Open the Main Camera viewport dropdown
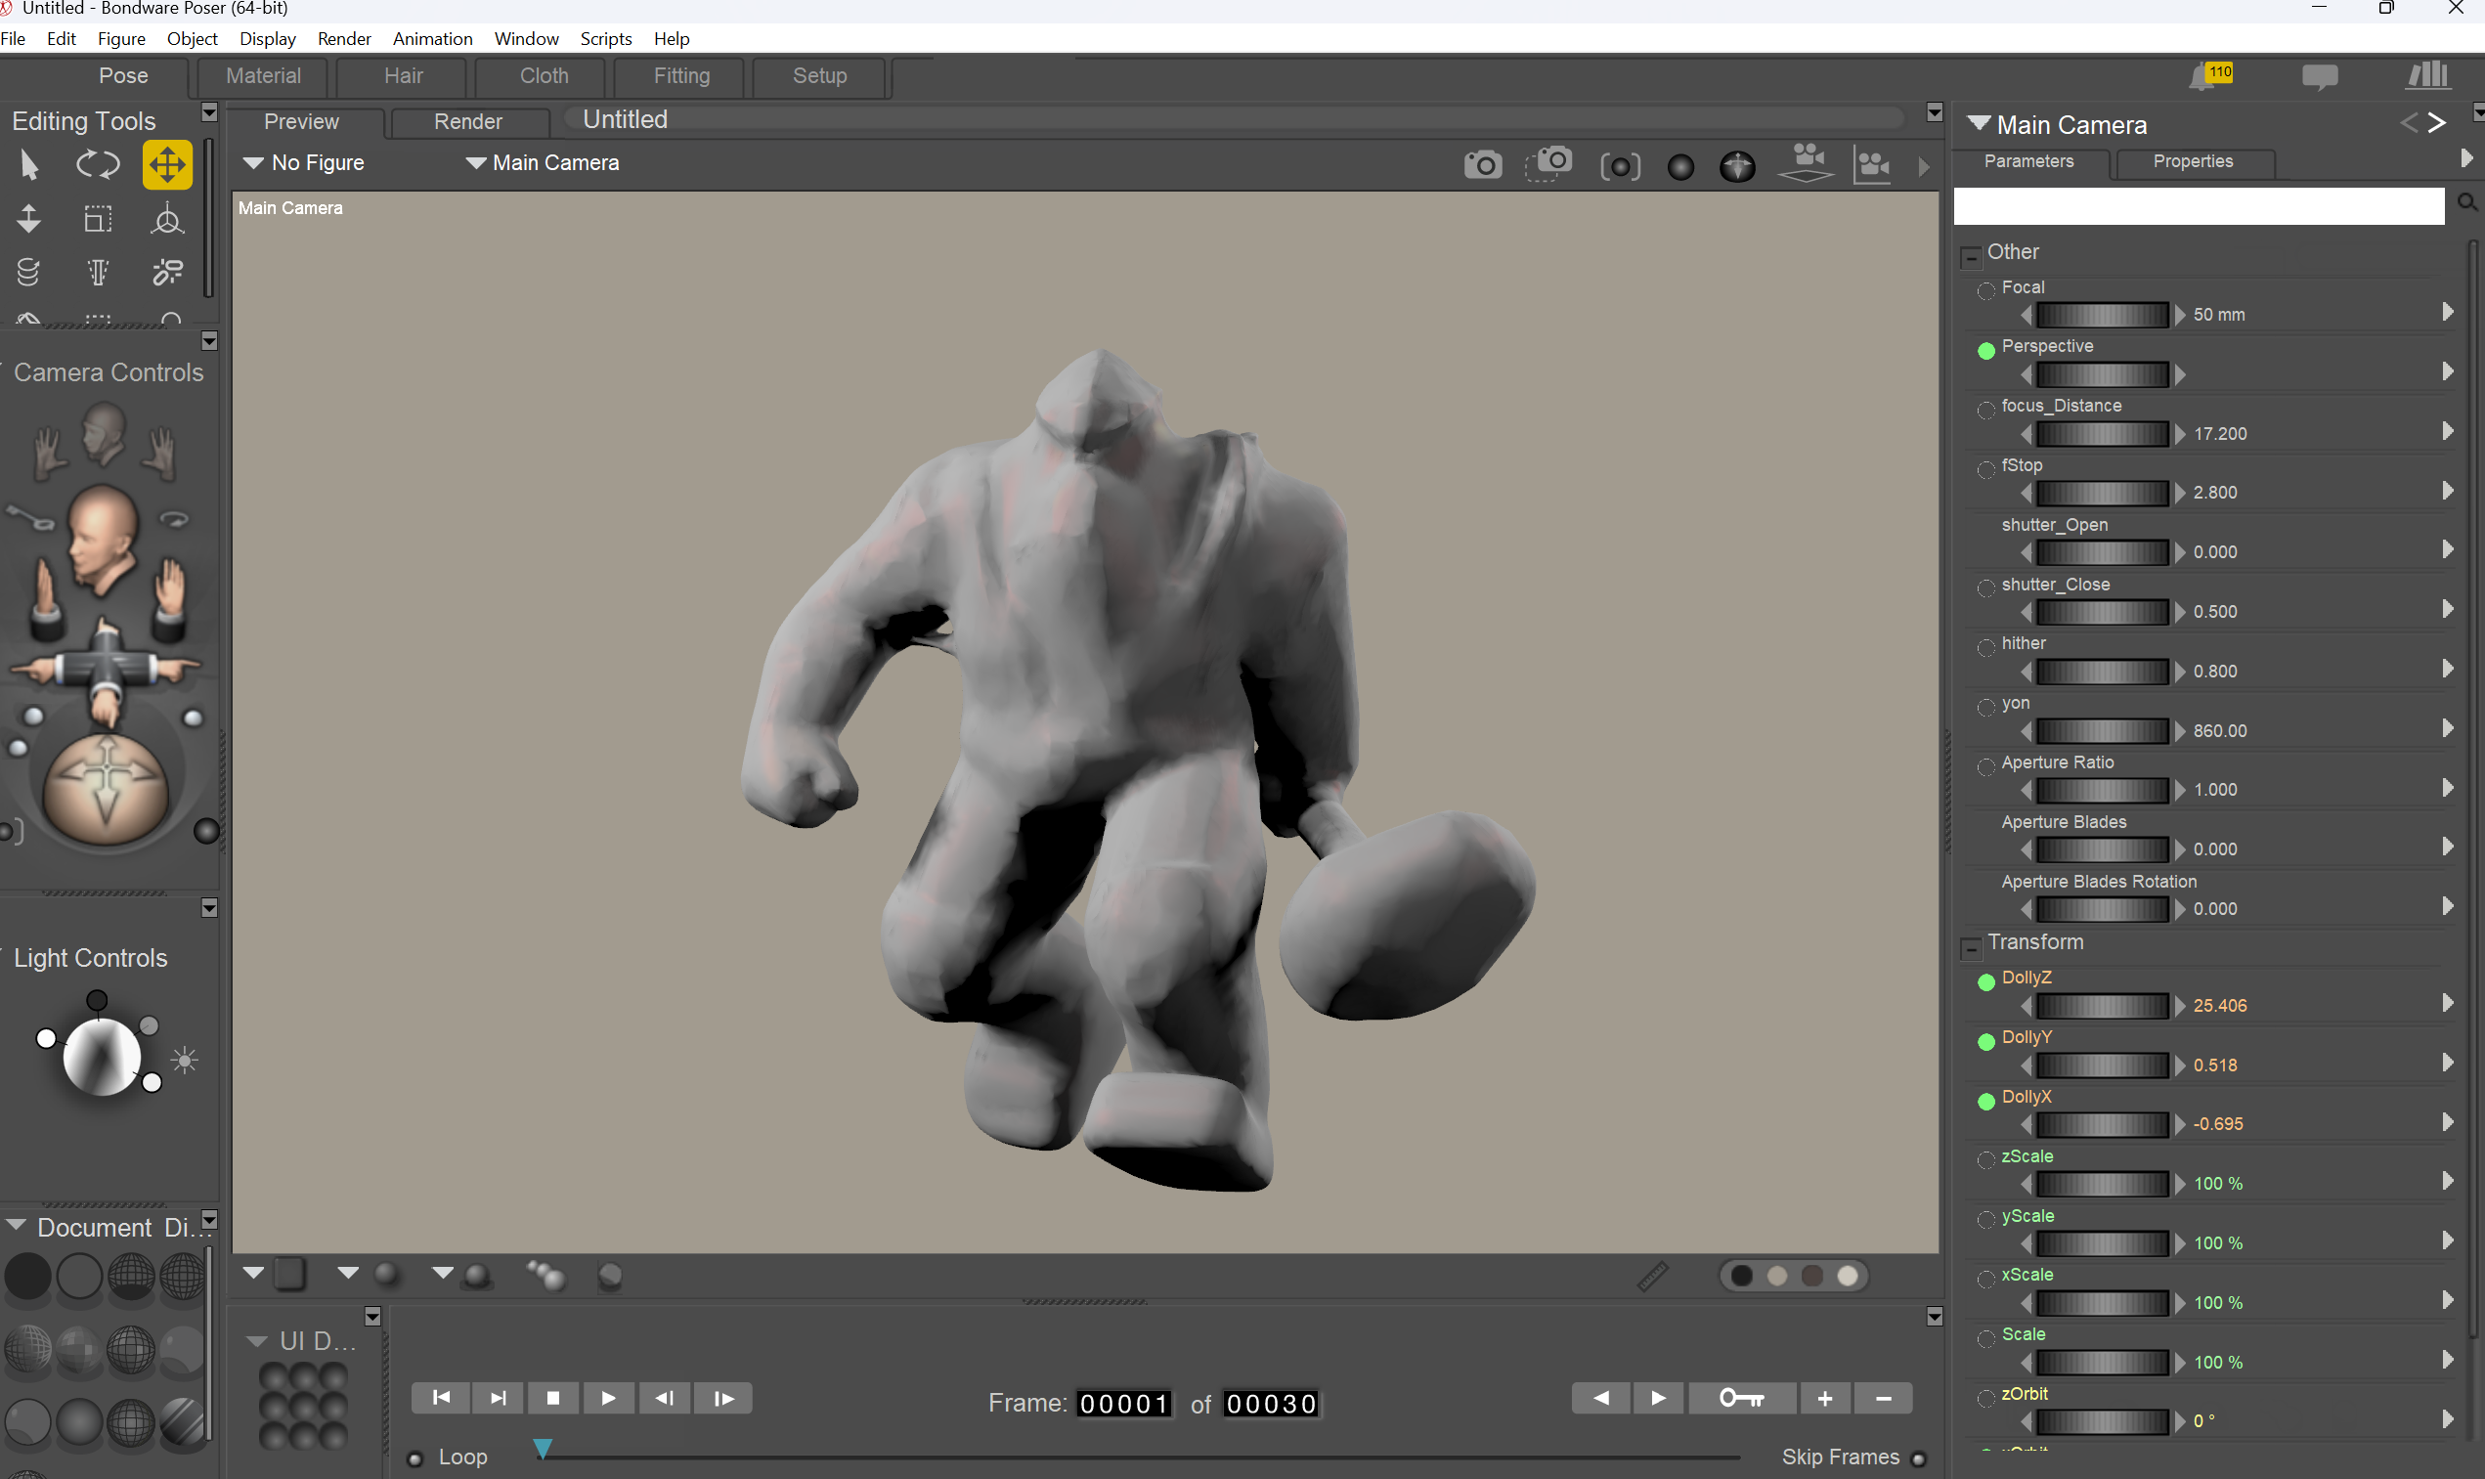This screenshot has height=1479, width=2485. (543, 162)
